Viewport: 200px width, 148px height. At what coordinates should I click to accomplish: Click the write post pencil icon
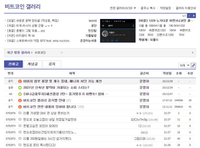193,65
